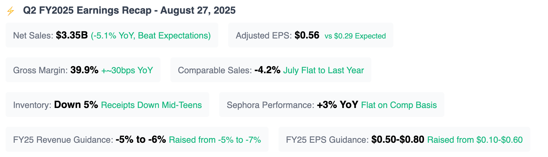This screenshot has height=157, width=548.
Task: Click Flat on Comp Basis text
Action: pyautogui.click(x=399, y=105)
